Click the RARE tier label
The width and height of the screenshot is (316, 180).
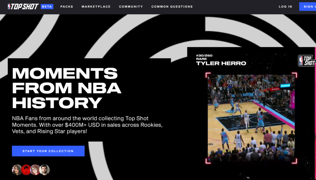click(x=201, y=59)
